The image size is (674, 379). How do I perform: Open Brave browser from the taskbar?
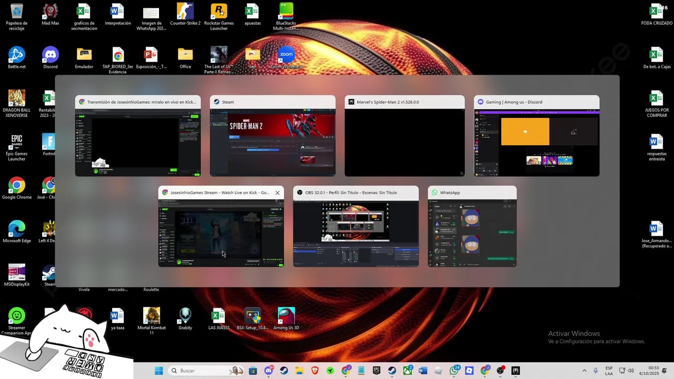coord(315,371)
